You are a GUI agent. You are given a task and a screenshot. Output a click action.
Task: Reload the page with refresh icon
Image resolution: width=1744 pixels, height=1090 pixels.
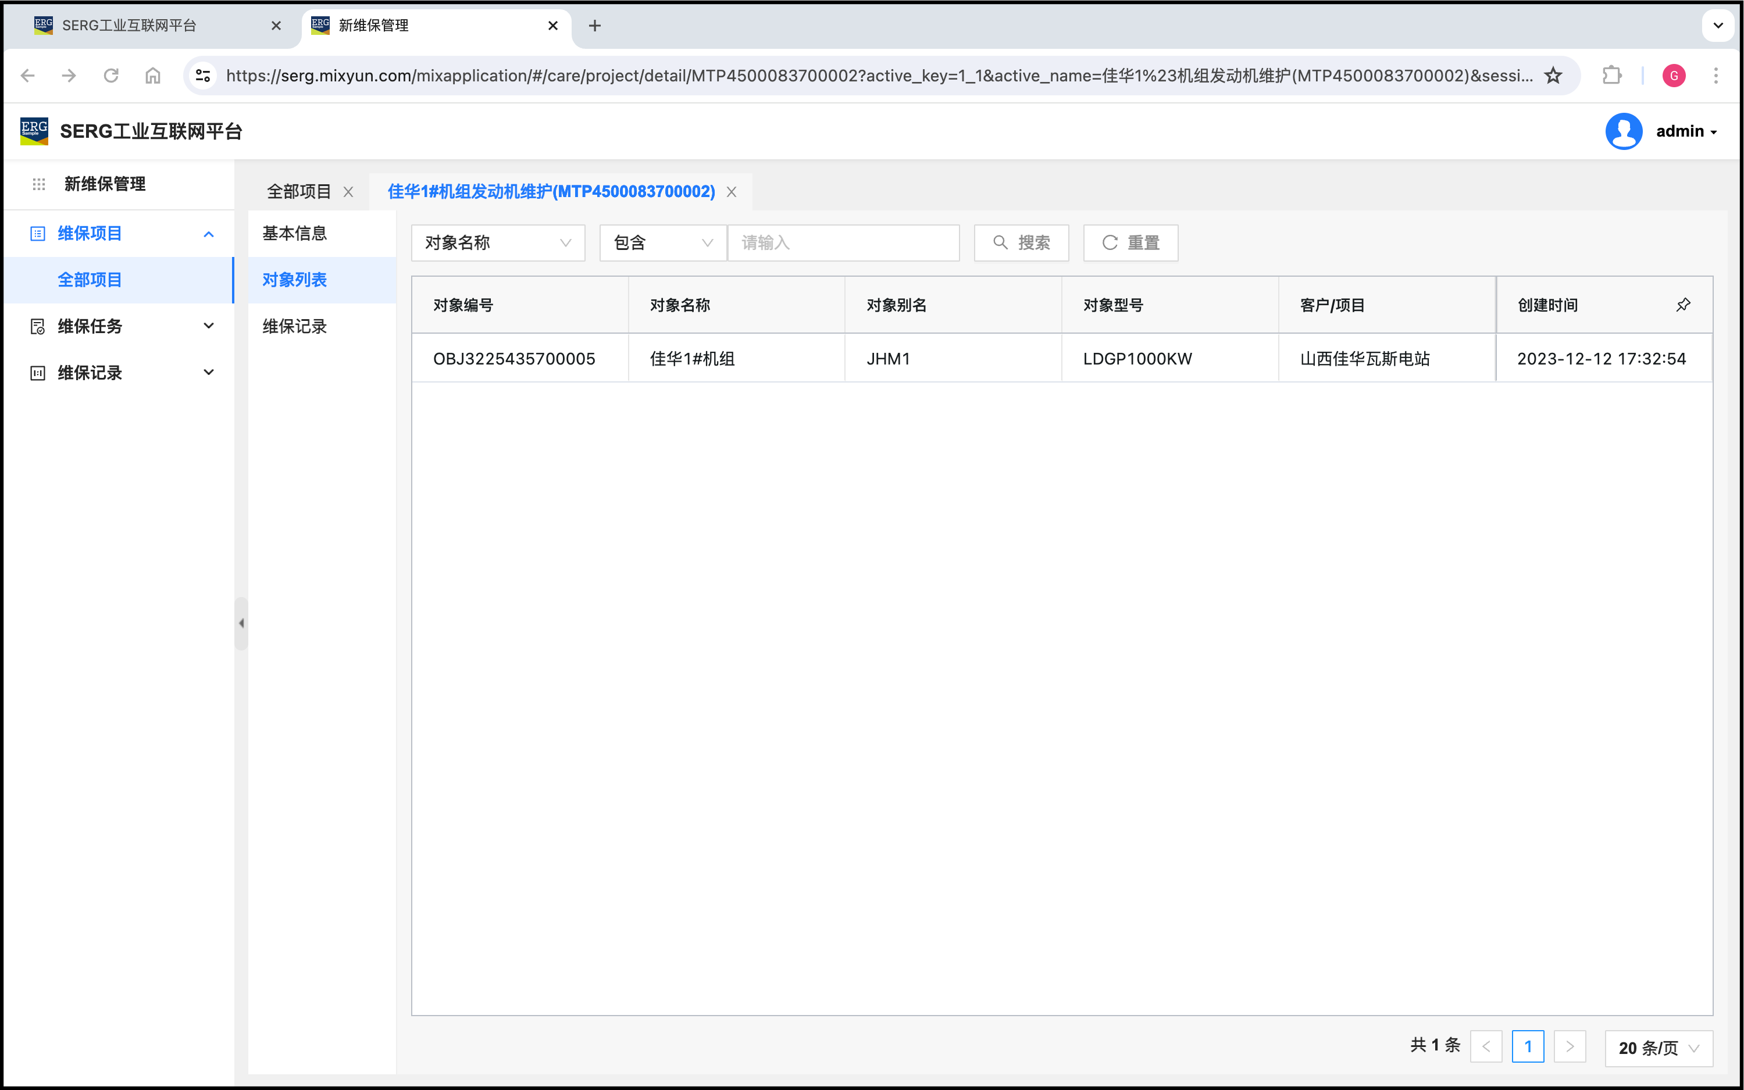tap(111, 76)
